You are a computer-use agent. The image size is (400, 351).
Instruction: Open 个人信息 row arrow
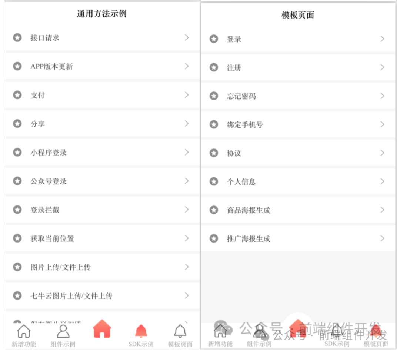click(382, 181)
